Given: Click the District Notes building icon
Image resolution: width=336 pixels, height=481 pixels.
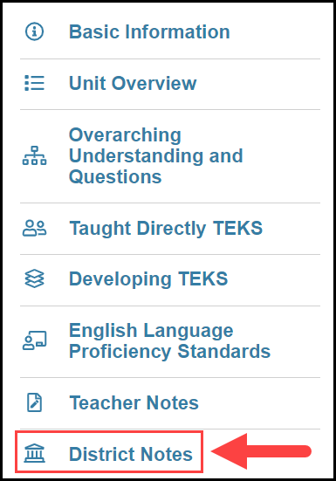Looking at the screenshot, I should tap(34, 453).
